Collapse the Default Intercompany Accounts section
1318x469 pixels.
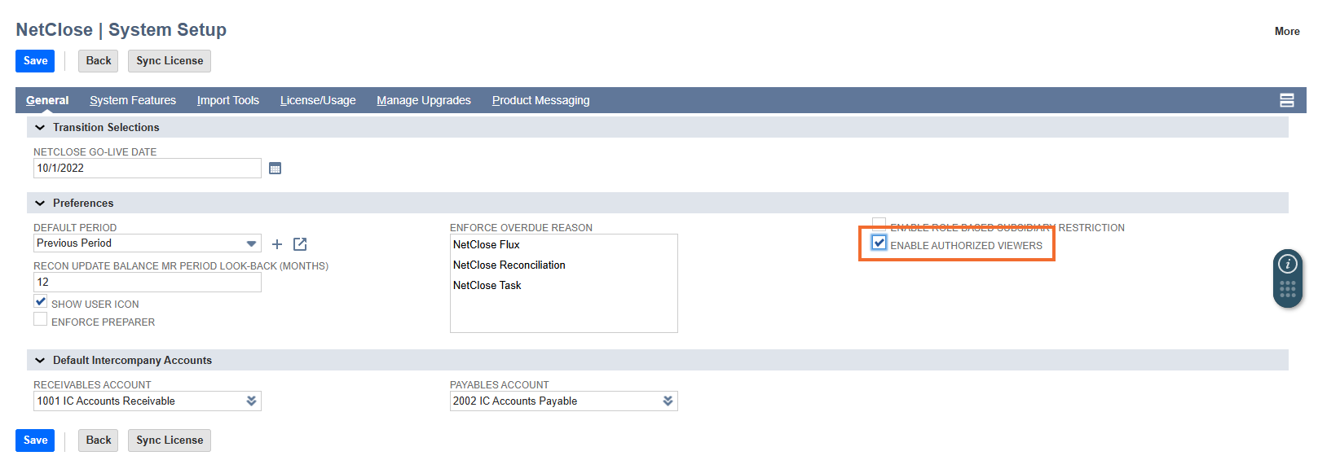(40, 361)
